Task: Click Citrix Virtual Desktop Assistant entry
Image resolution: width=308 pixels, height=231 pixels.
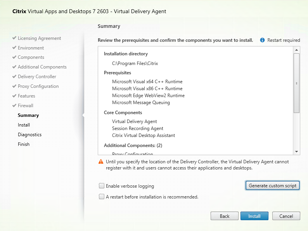Action: [144, 135]
